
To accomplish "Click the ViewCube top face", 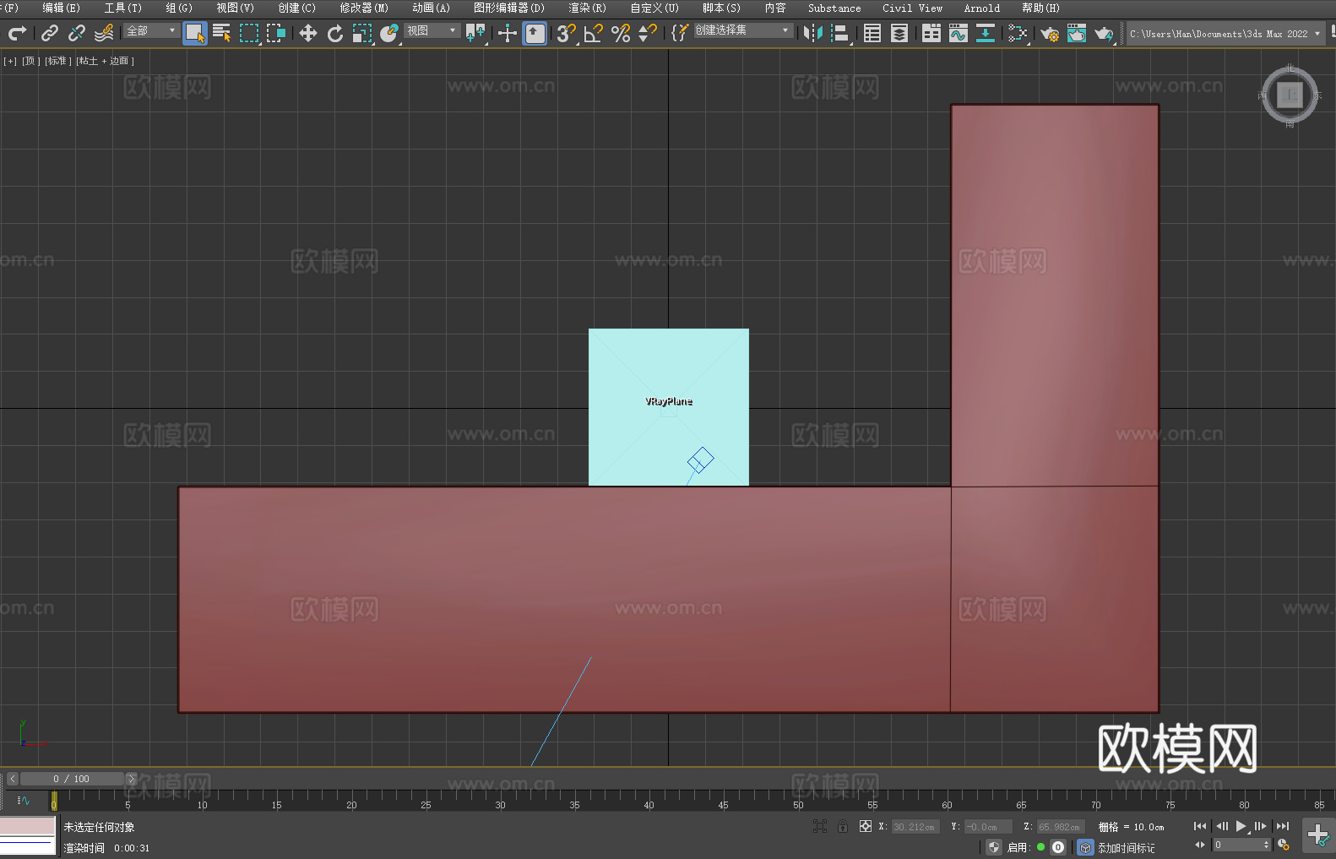I will (x=1290, y=95).
